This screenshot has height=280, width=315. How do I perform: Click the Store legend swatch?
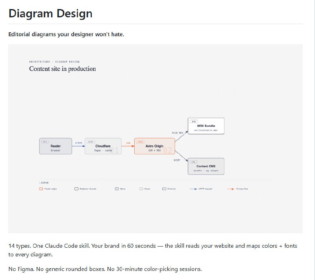click(x=117, y=189)
